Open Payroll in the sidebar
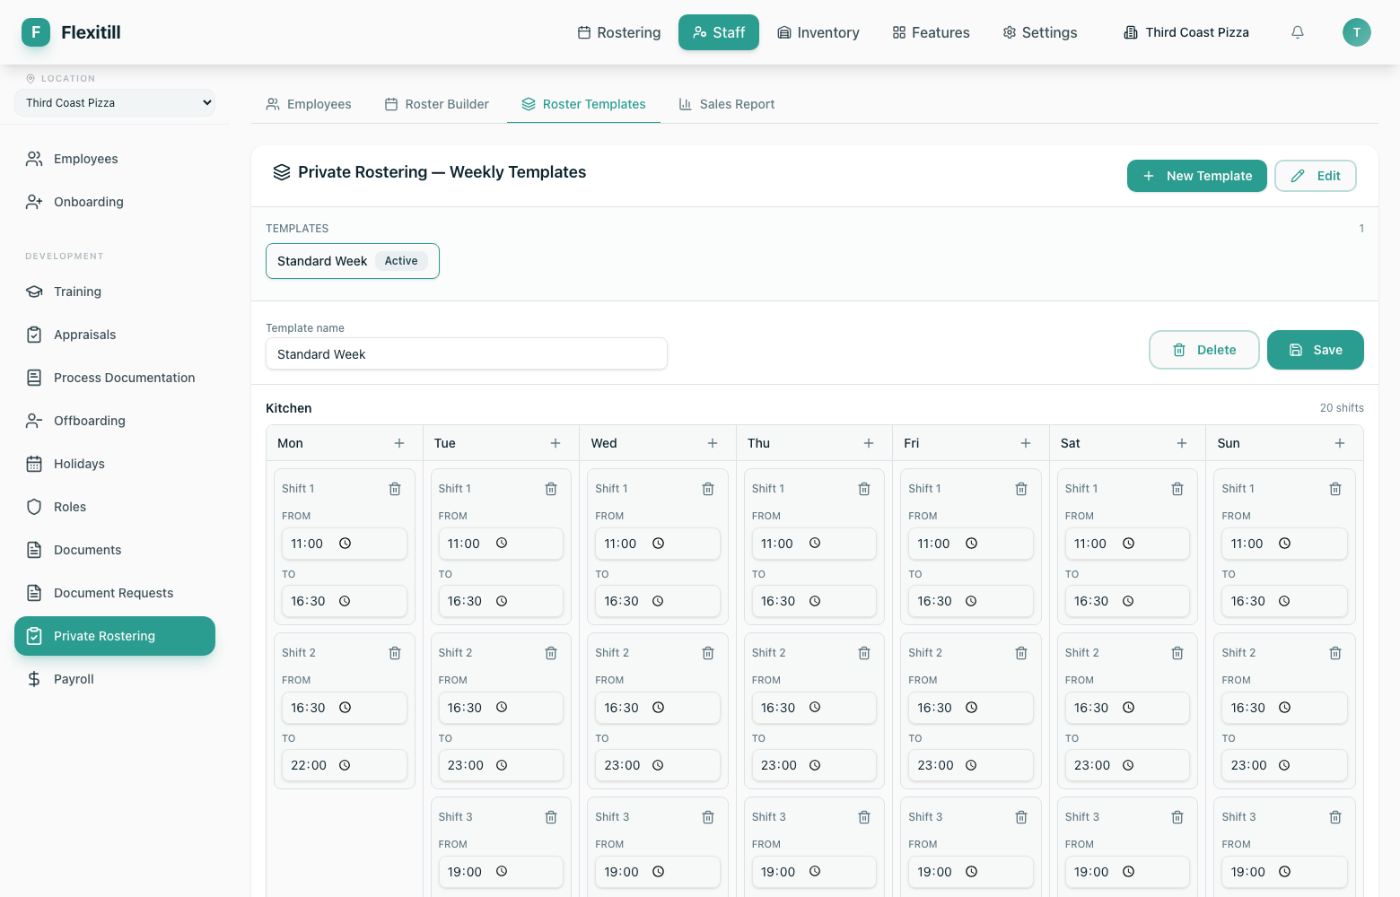 [115, 679]
